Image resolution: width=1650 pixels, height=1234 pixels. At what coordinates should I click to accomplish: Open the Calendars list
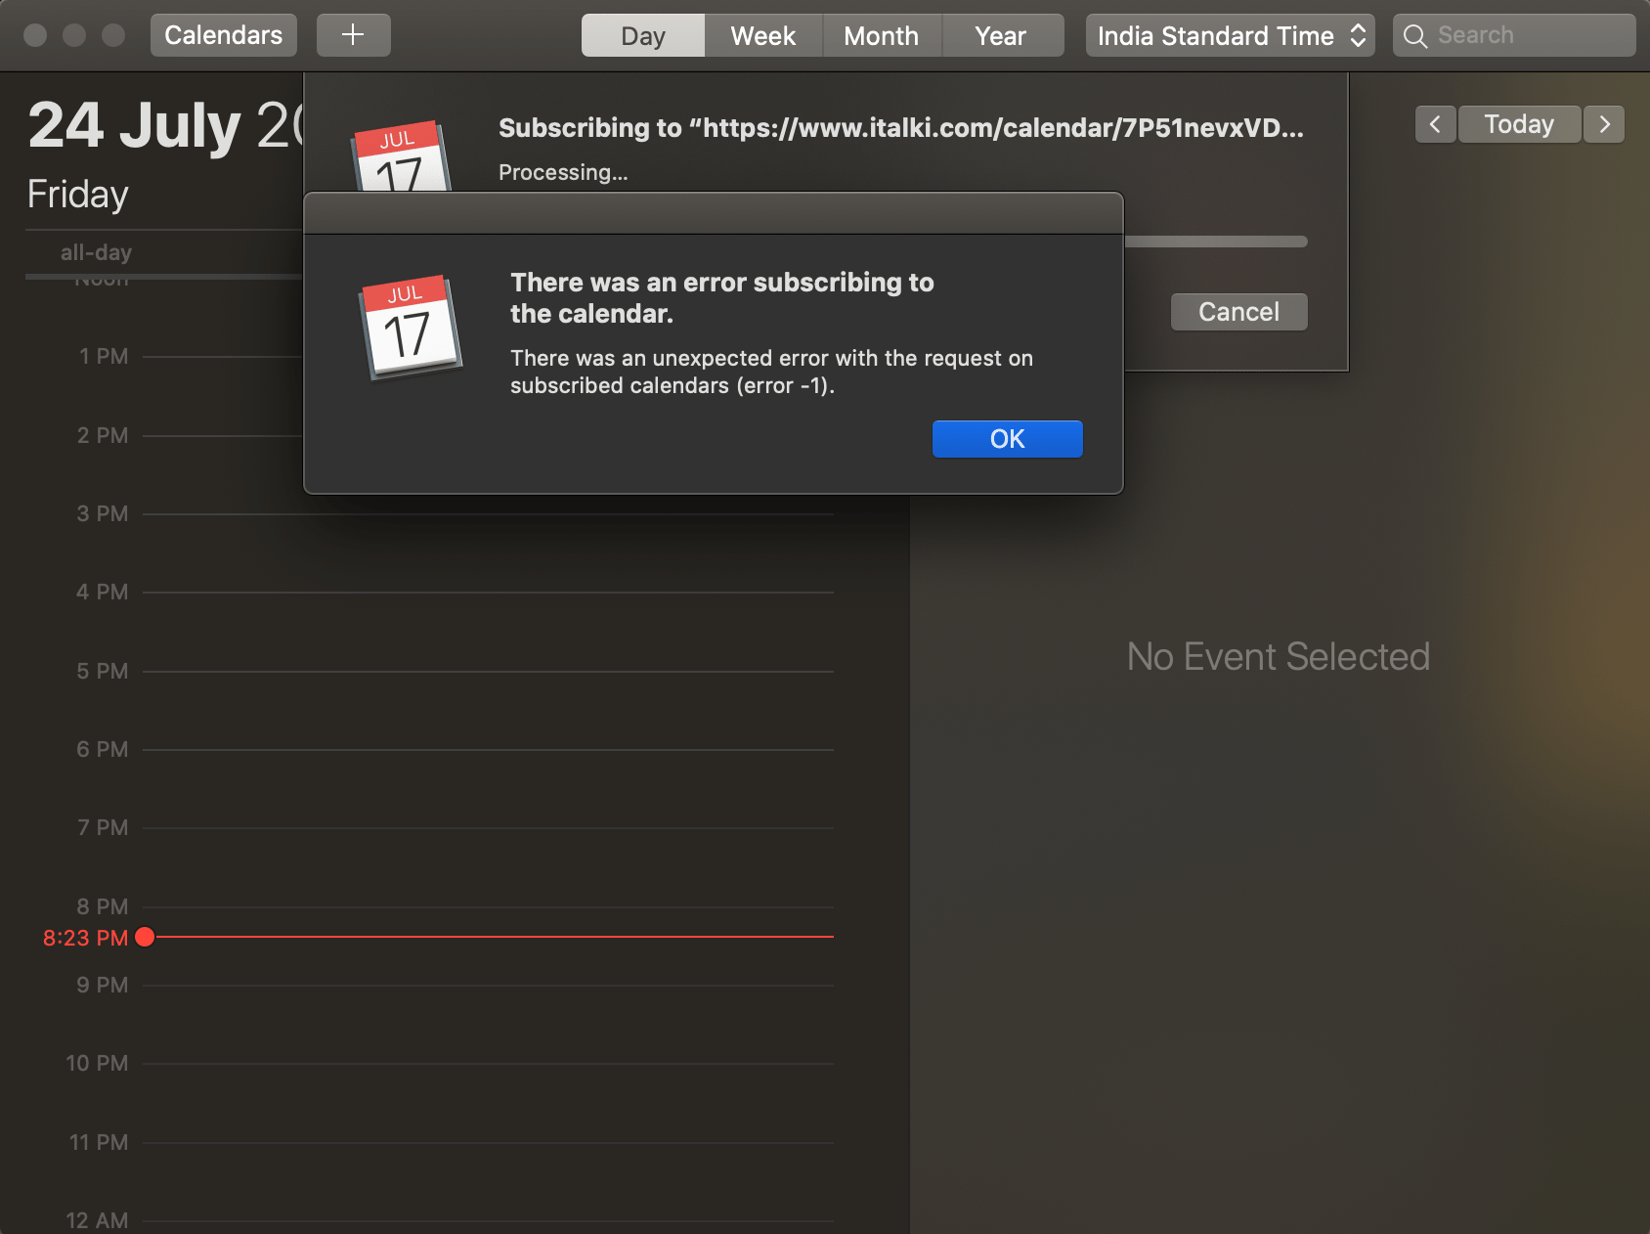pyautogui.click(x=224, y=35)
